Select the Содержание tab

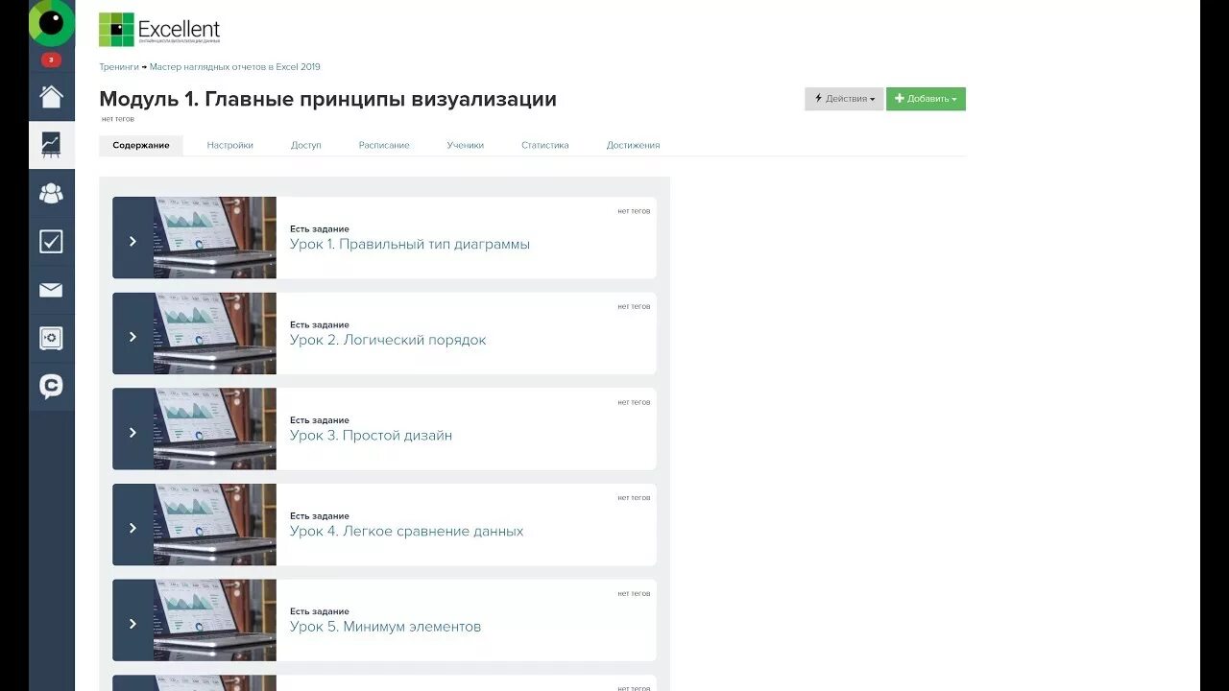(141, 145)
